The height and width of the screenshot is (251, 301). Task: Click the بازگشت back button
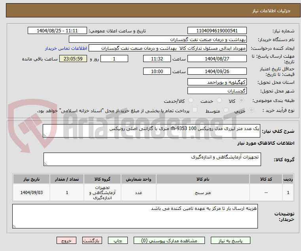click(92, 240)
